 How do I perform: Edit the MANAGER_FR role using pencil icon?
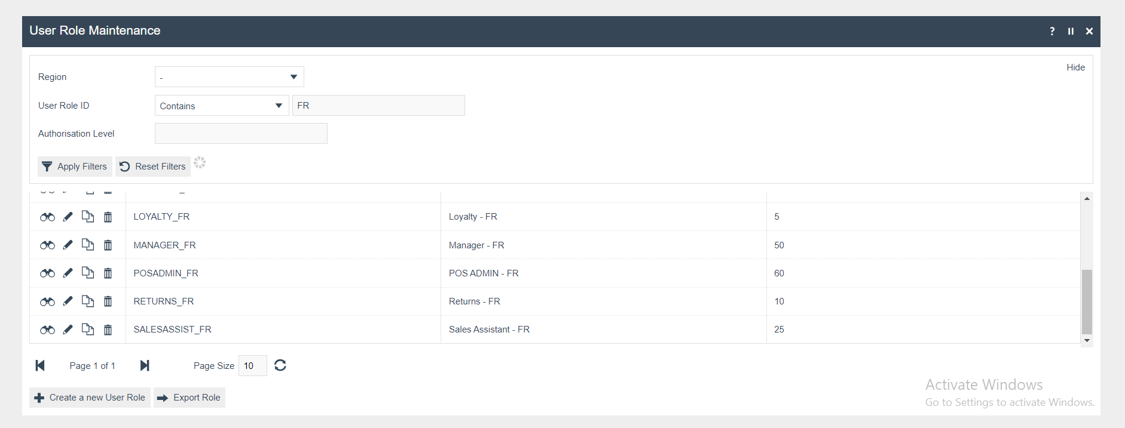coord(68,245)
